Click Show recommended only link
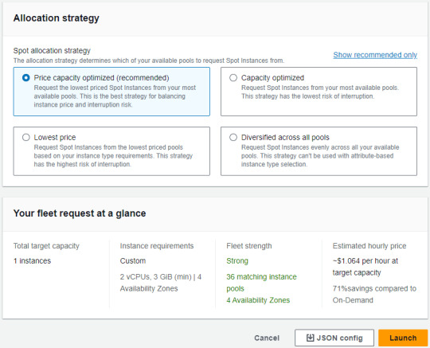430x348 pixels. coord(375,55)
